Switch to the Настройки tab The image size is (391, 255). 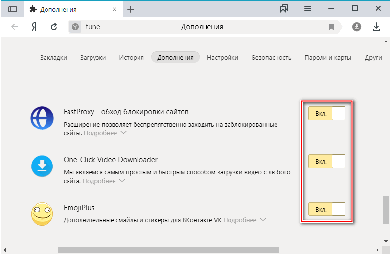[222, 57]
